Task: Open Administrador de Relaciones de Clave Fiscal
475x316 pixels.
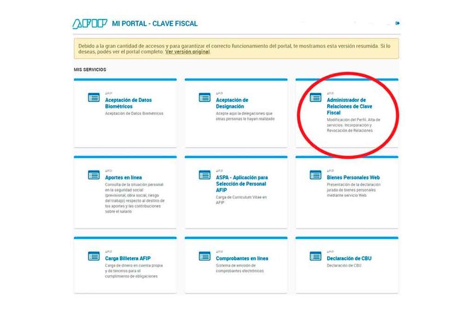Action: (346, 106)
